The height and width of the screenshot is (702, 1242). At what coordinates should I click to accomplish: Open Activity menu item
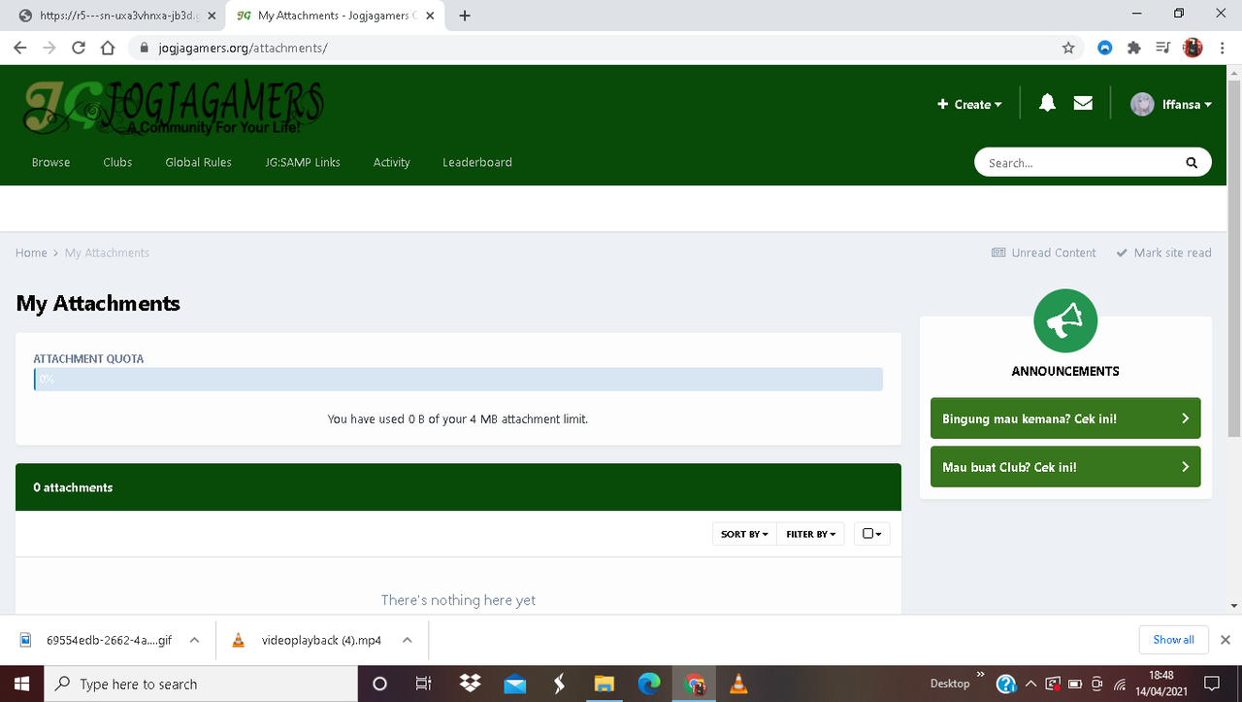[x=392, y=162]
